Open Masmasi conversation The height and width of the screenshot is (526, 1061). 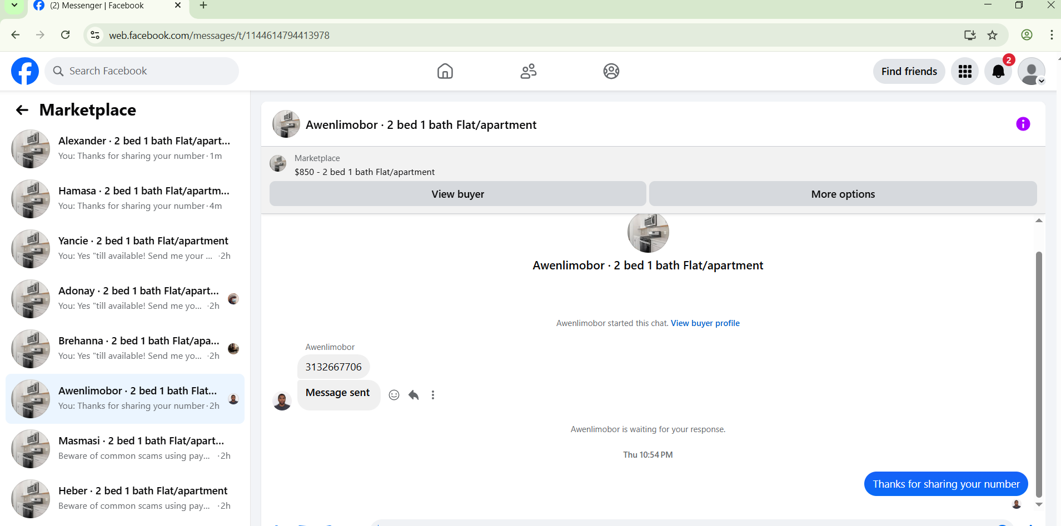[125, 449]
